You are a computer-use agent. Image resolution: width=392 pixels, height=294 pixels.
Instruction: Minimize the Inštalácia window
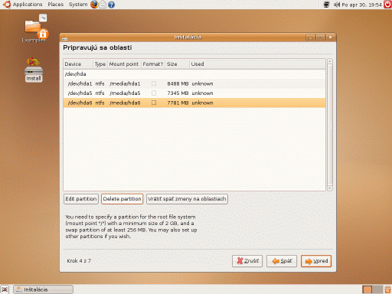click(310, 38)
